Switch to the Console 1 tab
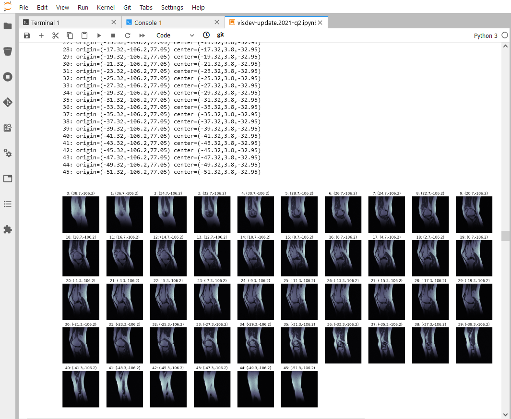 149,22
